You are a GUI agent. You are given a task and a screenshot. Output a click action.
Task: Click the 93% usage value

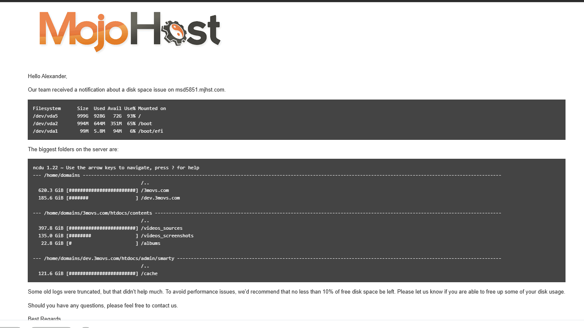click(x=131, y=116)
